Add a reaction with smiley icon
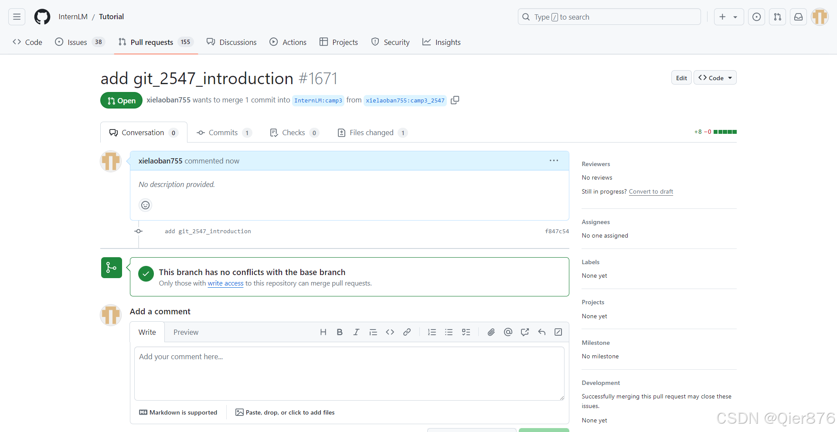 click(145, 205)
